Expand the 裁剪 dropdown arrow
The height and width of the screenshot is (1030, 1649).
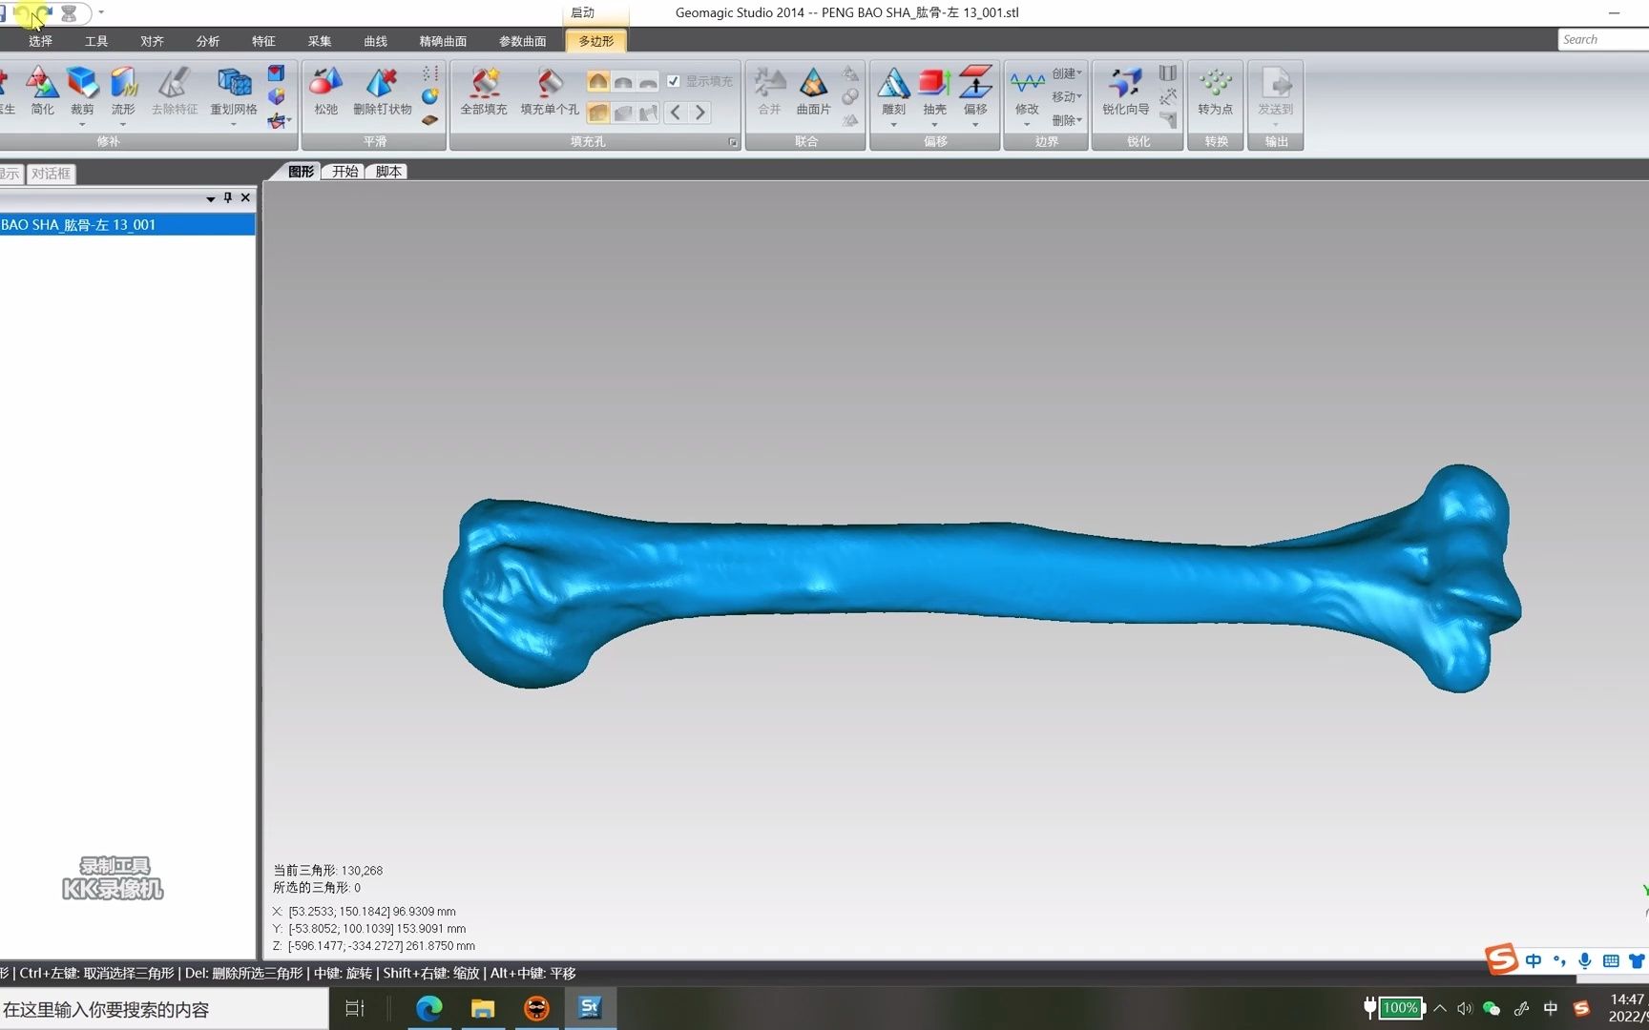[x=82, y=124]
